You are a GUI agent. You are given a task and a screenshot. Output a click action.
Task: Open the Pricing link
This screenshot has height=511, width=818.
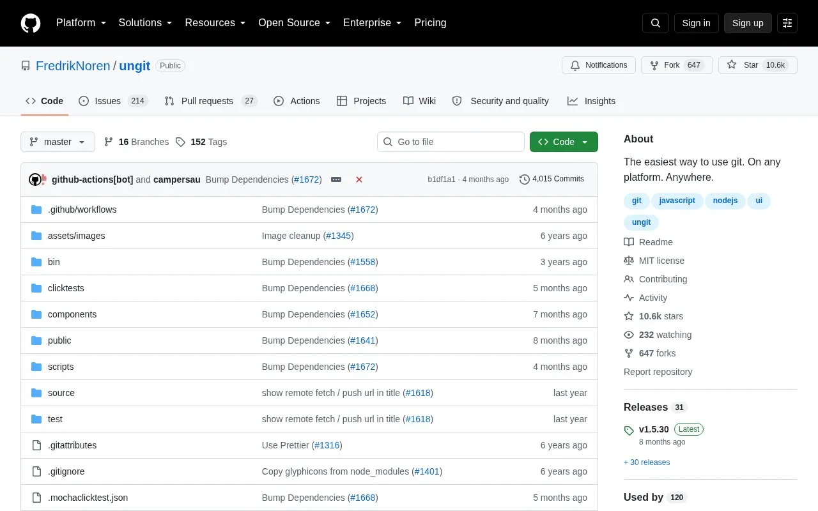pyautogui.click(x=430, y=23)
